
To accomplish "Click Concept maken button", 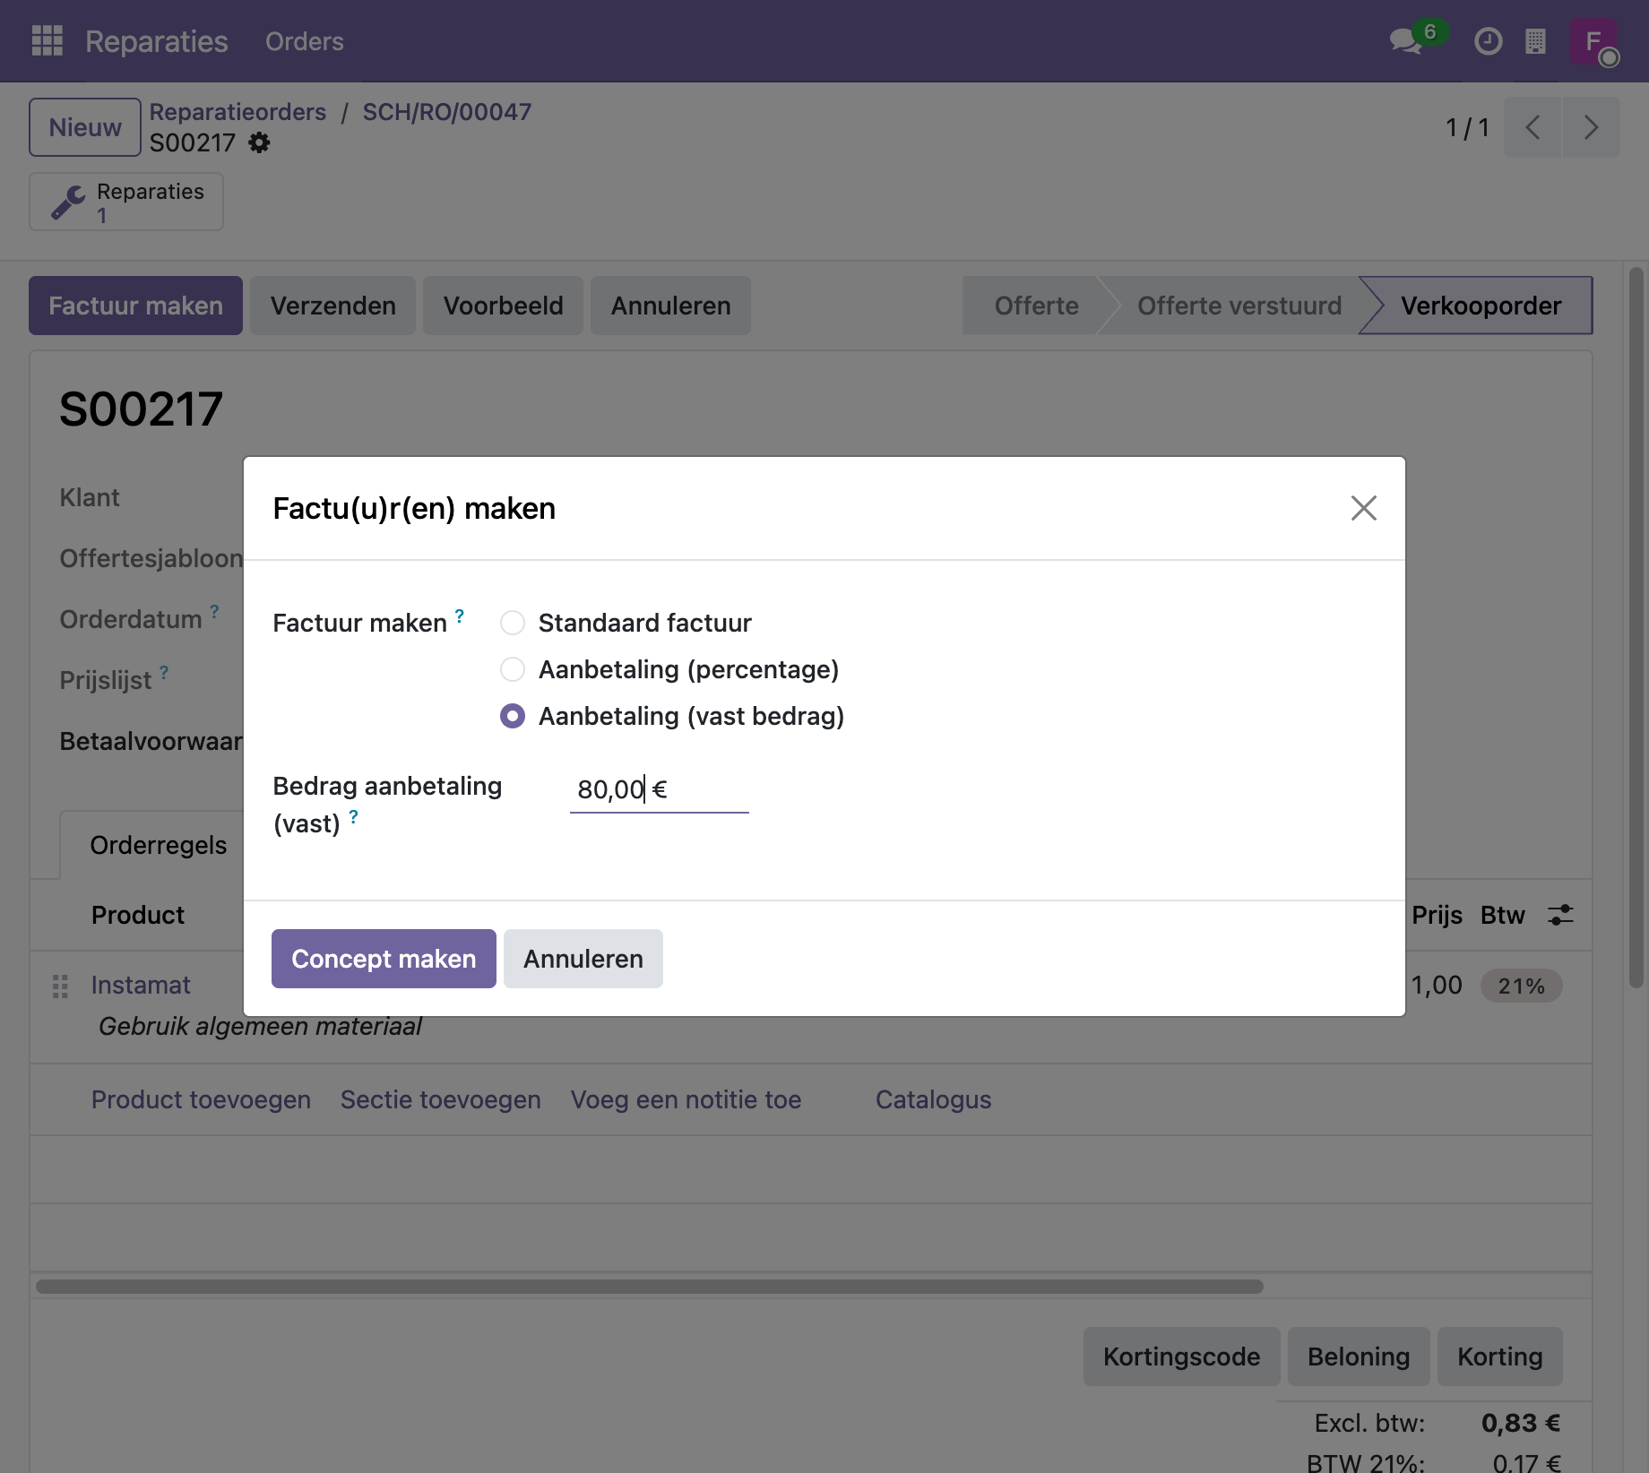I will click(384, 959).
